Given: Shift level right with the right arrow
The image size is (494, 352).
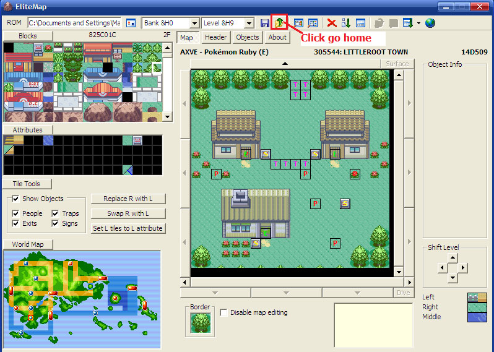Looking at the screenshot, I should click(463, 268).
